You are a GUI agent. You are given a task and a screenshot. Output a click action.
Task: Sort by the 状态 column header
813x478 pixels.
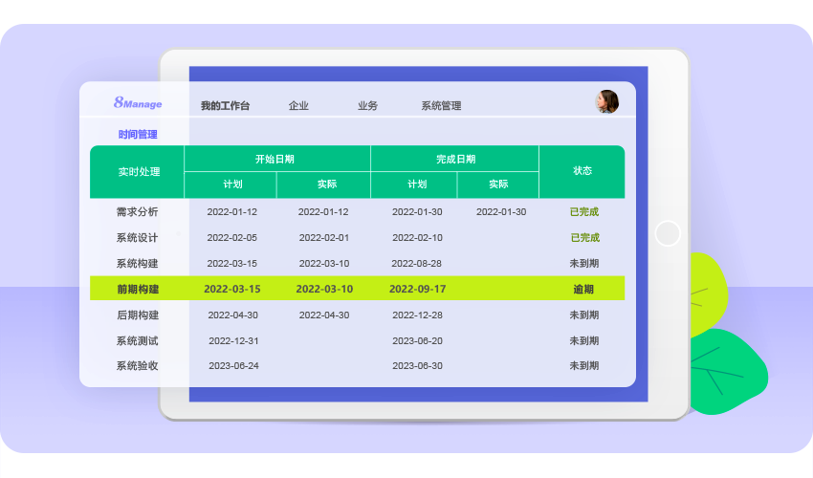[582, 171]
